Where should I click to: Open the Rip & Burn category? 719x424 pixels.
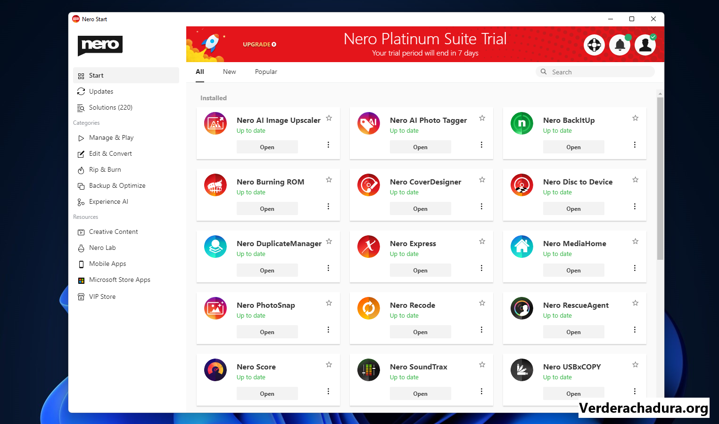click(126, 169)
